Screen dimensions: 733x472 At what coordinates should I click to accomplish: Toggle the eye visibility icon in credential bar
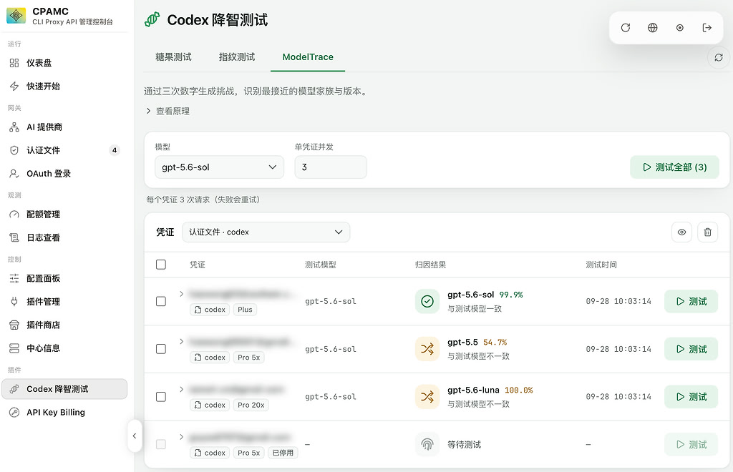point(681,232)
